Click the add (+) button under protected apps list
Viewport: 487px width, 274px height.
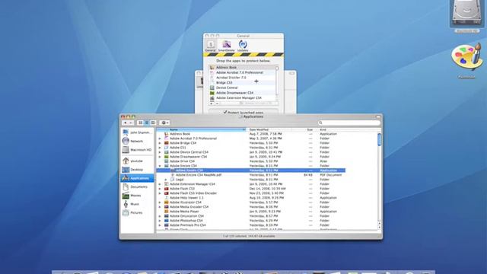click(x=212, y=104)
